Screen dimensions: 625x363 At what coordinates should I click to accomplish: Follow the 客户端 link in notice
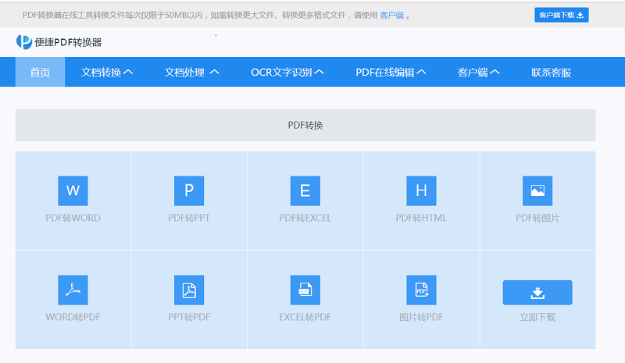(391, 15)
